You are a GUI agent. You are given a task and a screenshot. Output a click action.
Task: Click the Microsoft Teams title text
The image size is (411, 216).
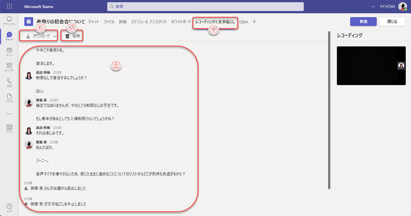click(x=38, y=6)
